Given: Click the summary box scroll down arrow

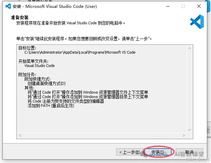Looking at the screenshot, I should click(190, 130).
